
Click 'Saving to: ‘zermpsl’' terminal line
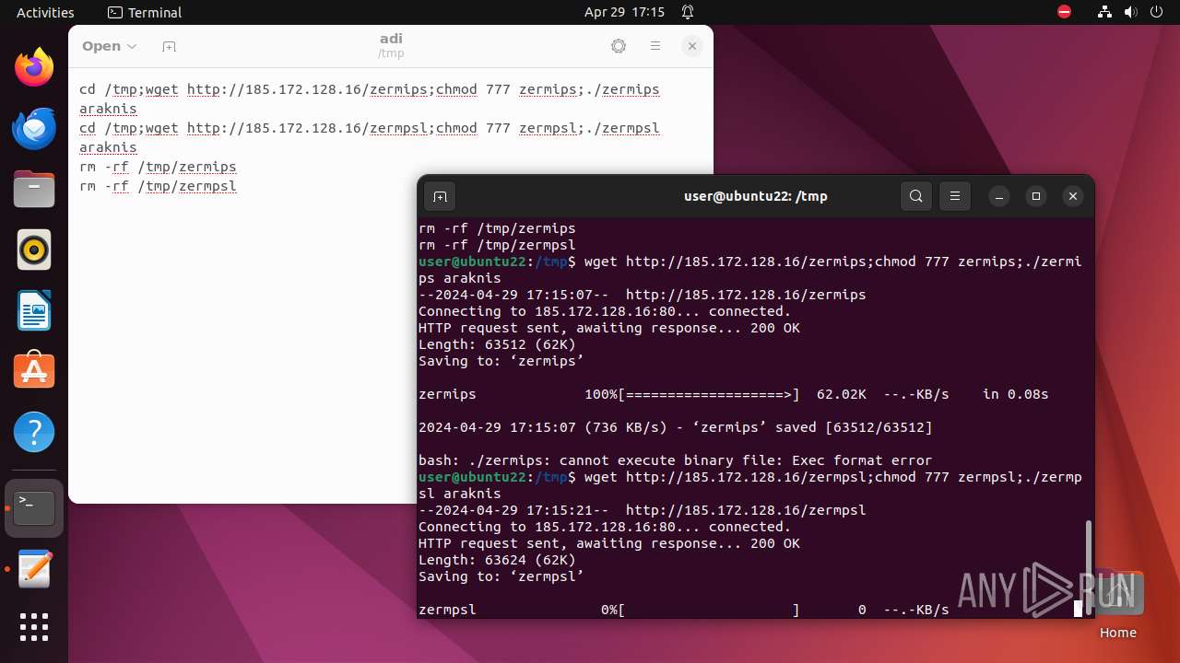click(x=501, y=576)
